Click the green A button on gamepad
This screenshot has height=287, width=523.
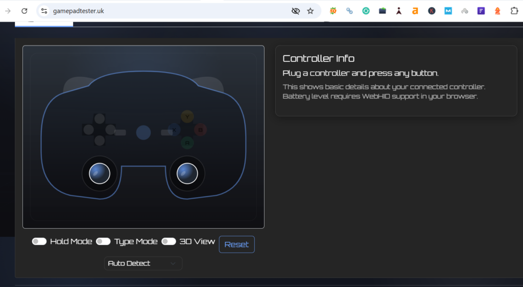[187, 142]
